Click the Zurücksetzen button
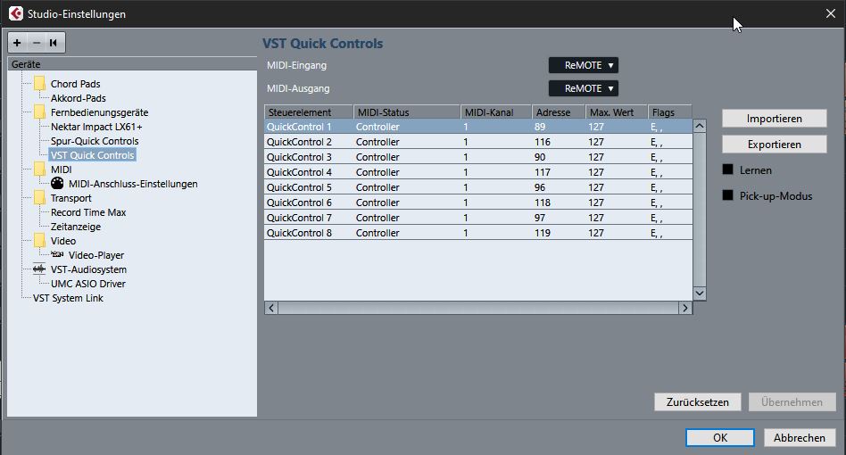This screenshot has width=846, height=455. pyautogui.click(x=697, y=402)
